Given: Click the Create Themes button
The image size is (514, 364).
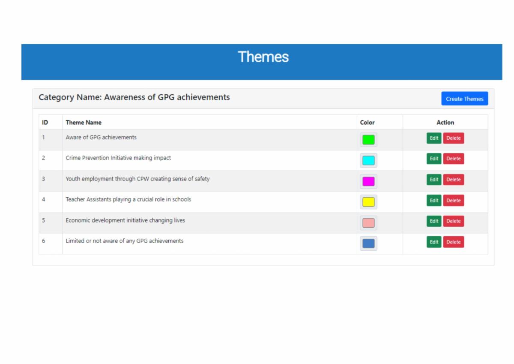Looking at the screenshot, I should pyautogui.click(x=464, y=99).
